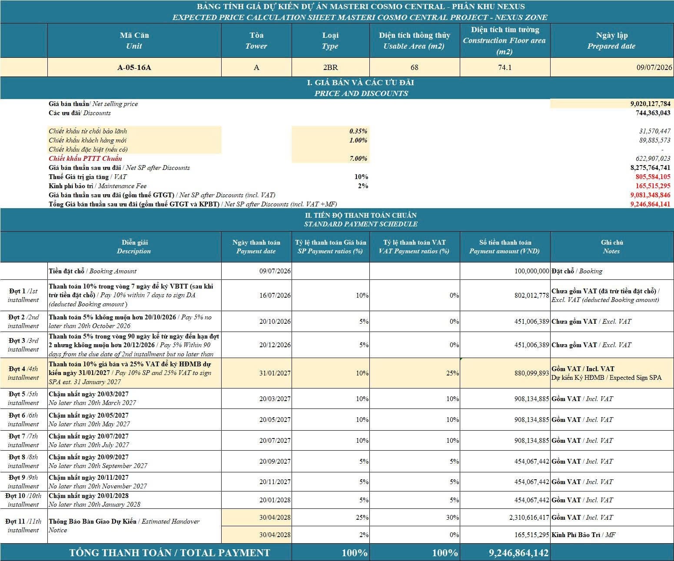Click the 'Chiết khấu đặc biệt (nếu có)' label
This screenshot has width=674, height=561.
(88, 149)
